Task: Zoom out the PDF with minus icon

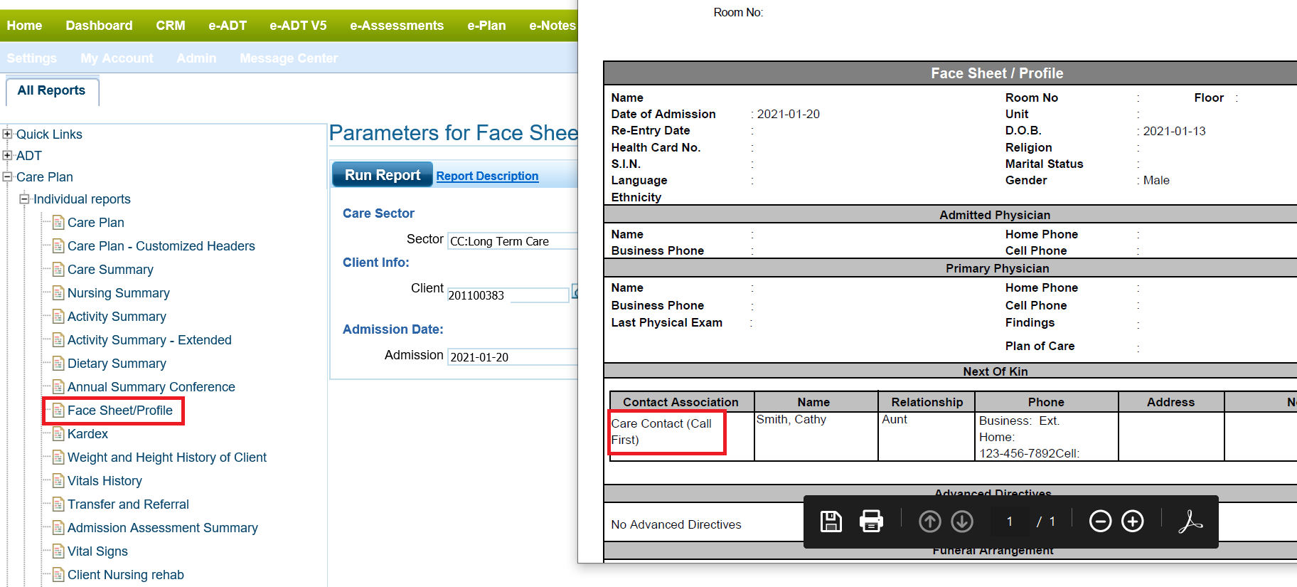Action: coord(1100,522)
